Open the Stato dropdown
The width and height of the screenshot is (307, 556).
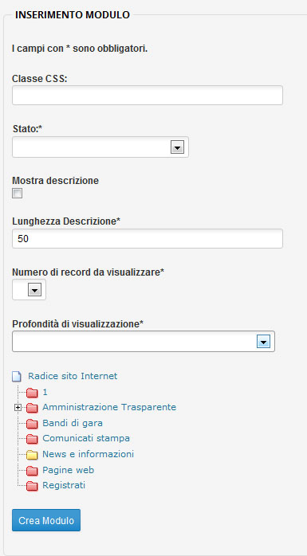tap(100, 147)
